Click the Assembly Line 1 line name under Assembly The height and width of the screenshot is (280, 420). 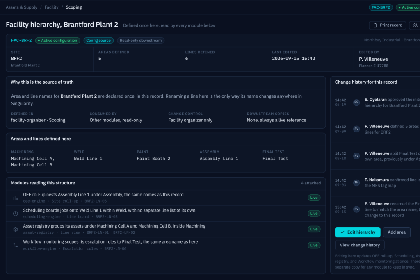pyautogui.click(x=219, y=159)
